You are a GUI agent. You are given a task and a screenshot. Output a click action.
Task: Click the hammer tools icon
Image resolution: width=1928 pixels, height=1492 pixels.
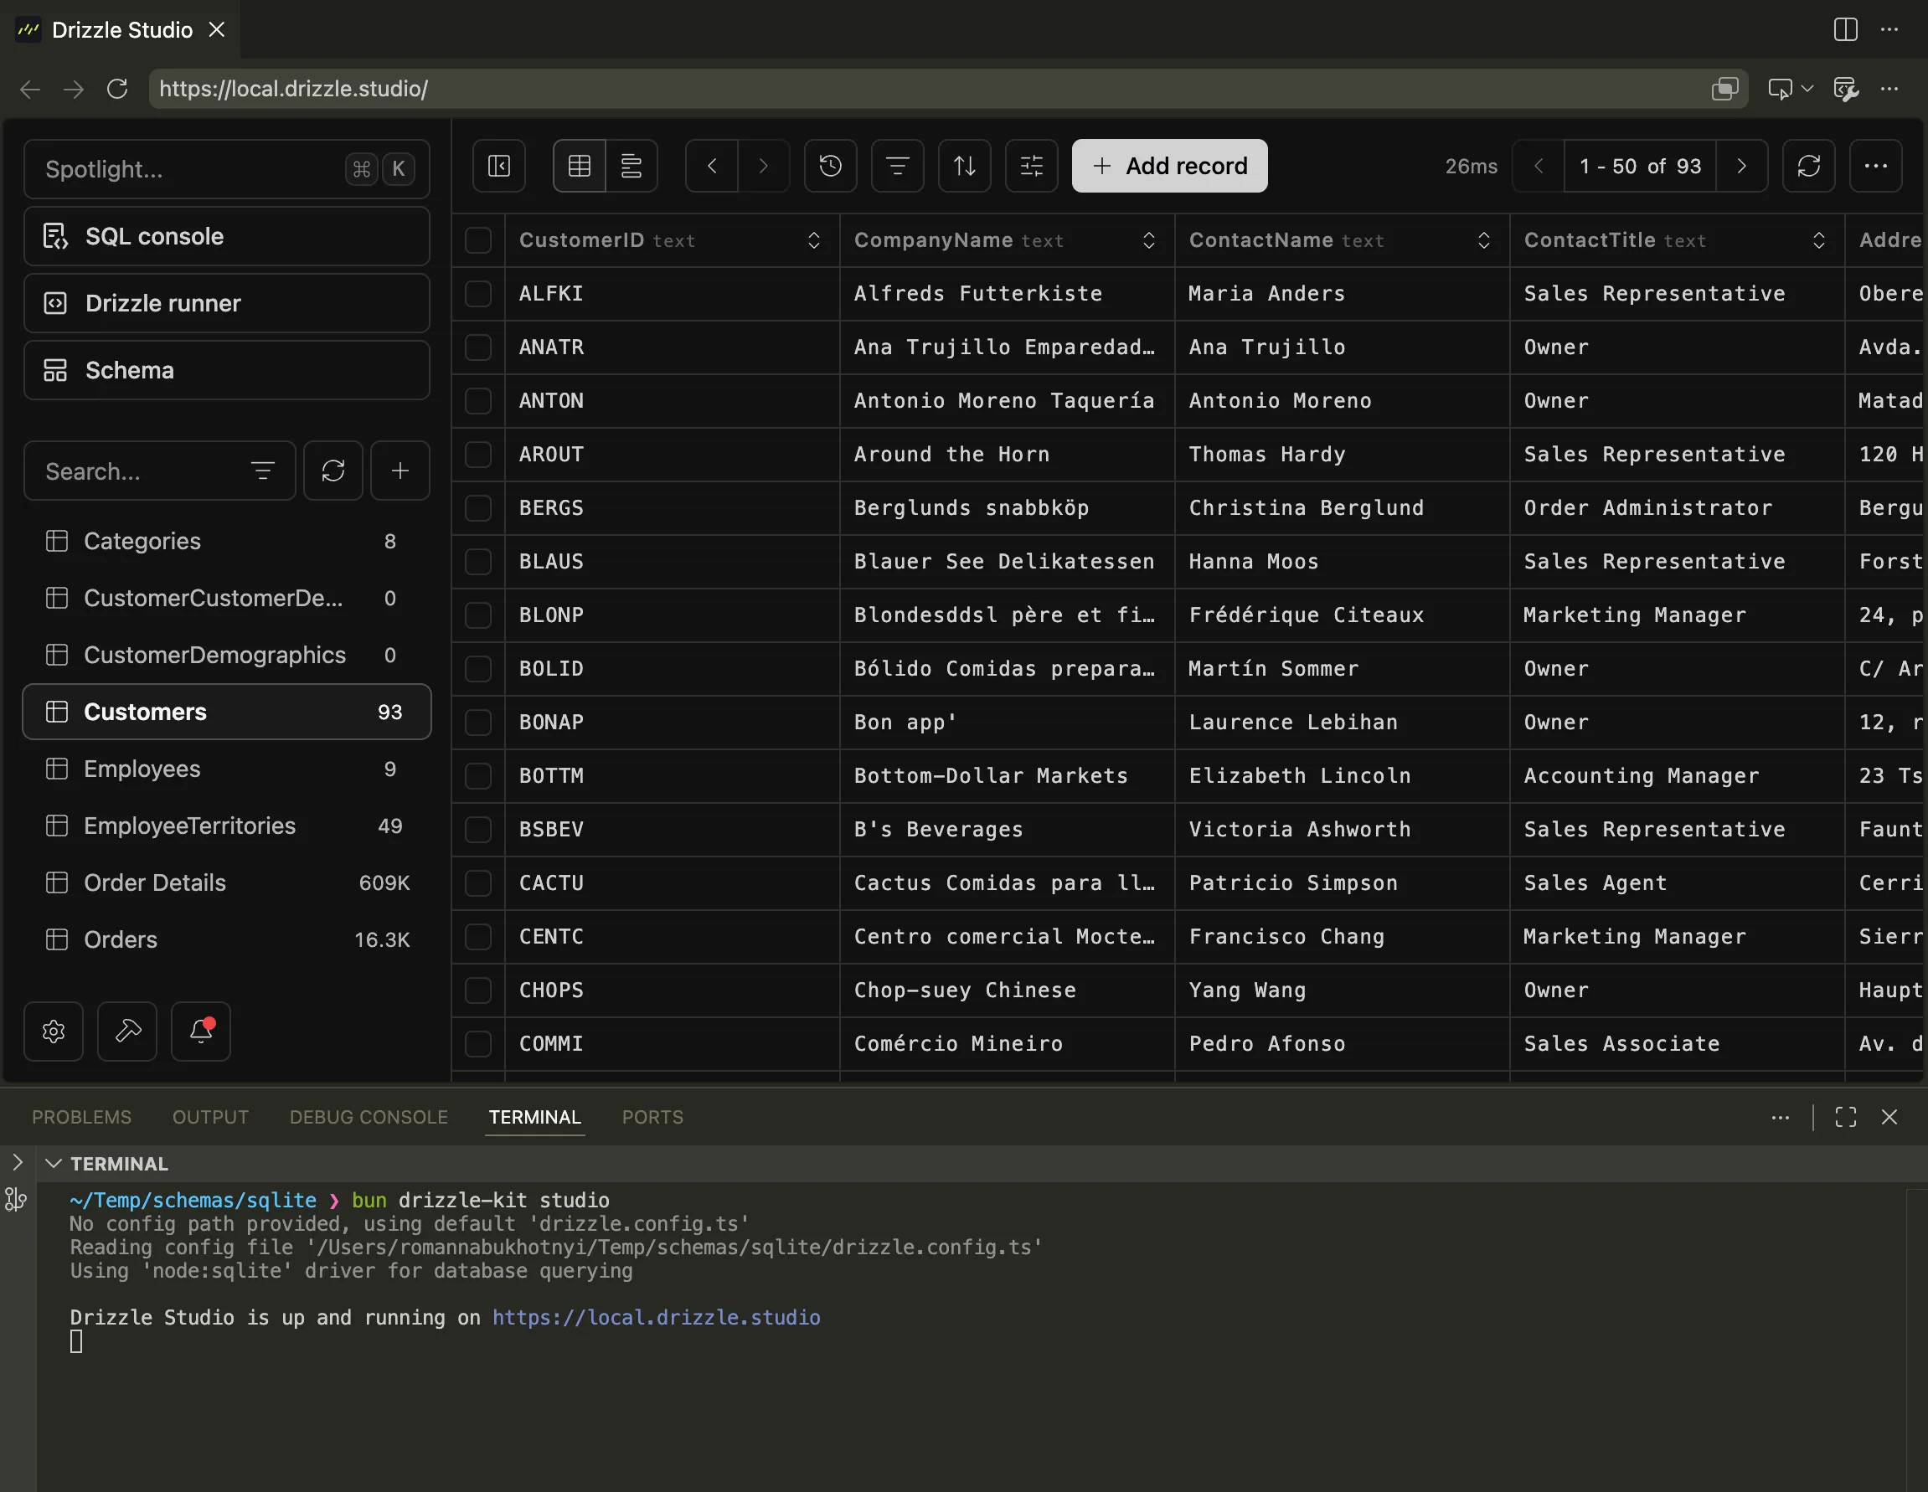(x=127, y=1032)
